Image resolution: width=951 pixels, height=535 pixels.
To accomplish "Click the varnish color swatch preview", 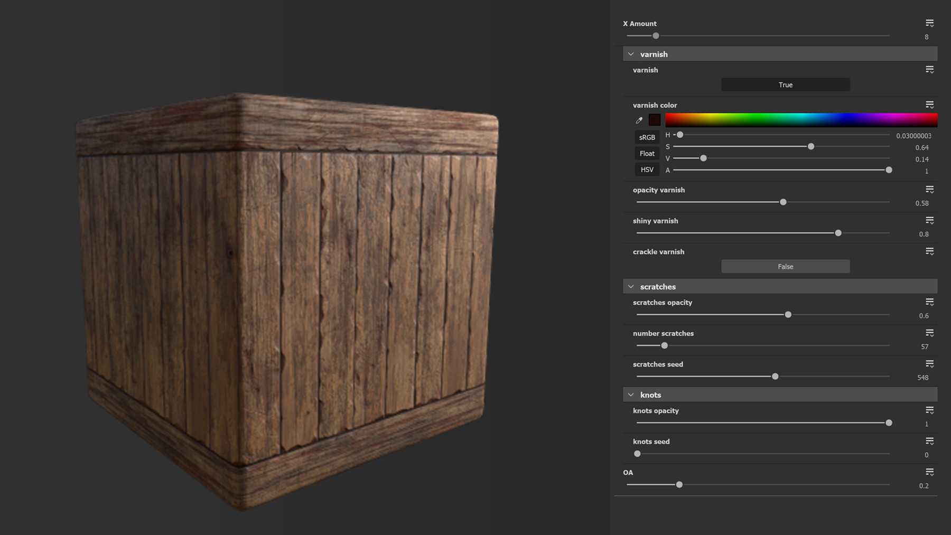I will click(654, 120).
